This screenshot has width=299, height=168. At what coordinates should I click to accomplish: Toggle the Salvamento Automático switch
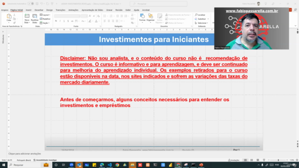(30, 4)
